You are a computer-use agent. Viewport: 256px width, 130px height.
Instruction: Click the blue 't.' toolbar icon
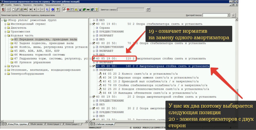tap(47, 10)
